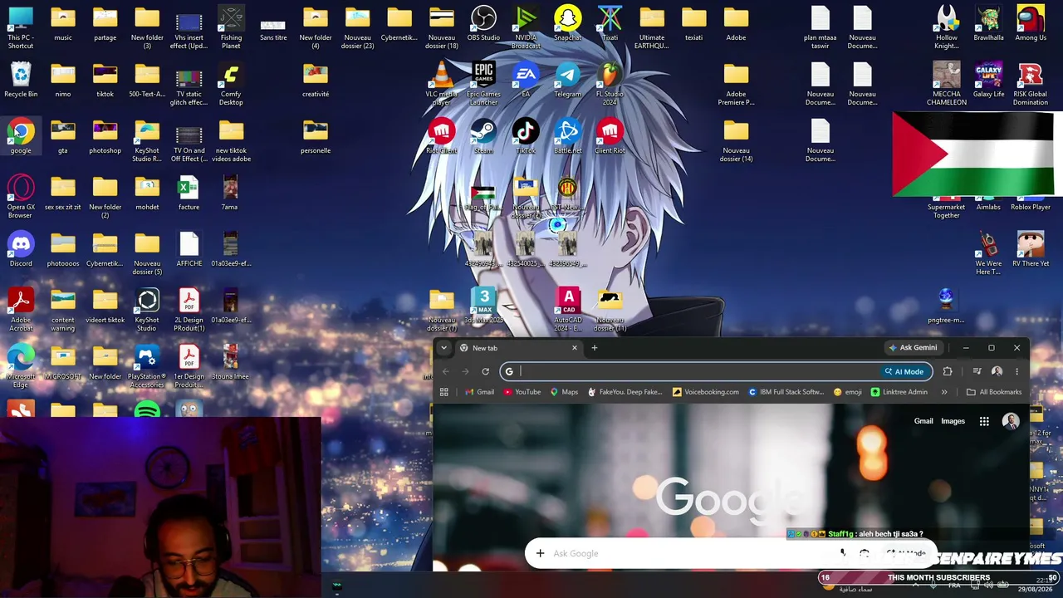Open the Linktree Admin bookmark
1063x598 pixels.
(899, 392)
